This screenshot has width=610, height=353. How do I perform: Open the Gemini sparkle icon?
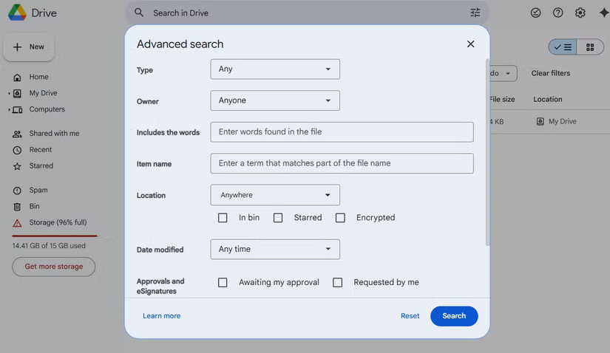coord(603,13)
